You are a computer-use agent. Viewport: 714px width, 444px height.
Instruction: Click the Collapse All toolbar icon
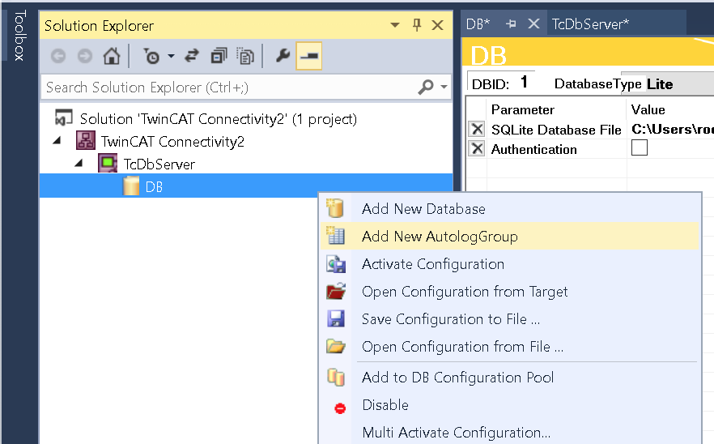point(219,56)
